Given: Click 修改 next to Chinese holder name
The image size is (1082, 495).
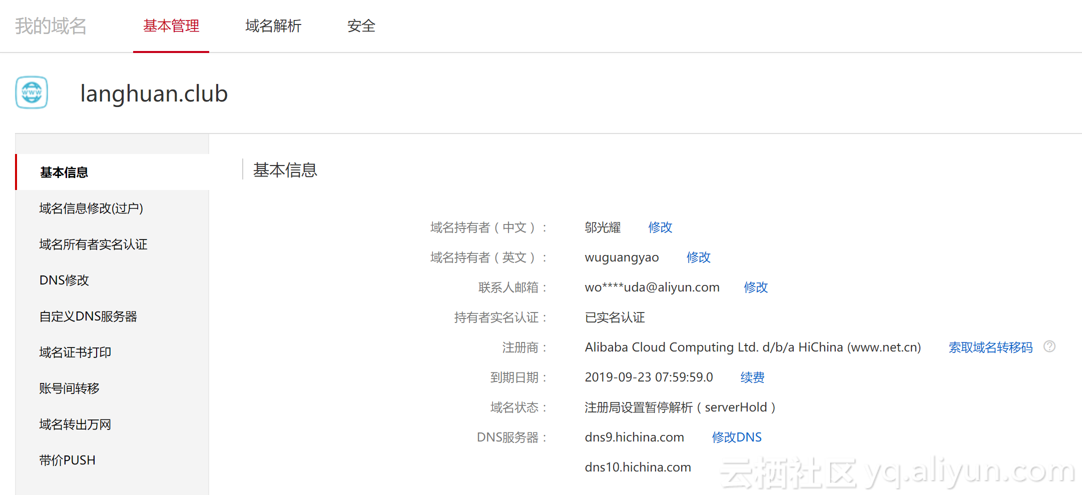Looking at the screenshot, I should (660, 227).
